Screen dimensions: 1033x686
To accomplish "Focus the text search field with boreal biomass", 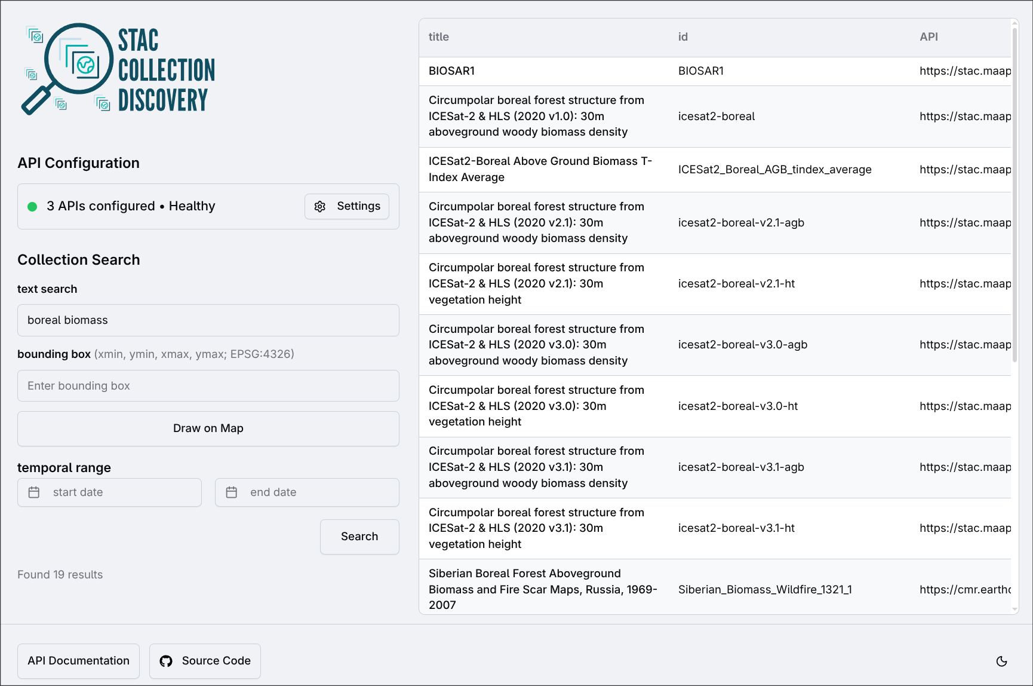I will pos(208,320).
